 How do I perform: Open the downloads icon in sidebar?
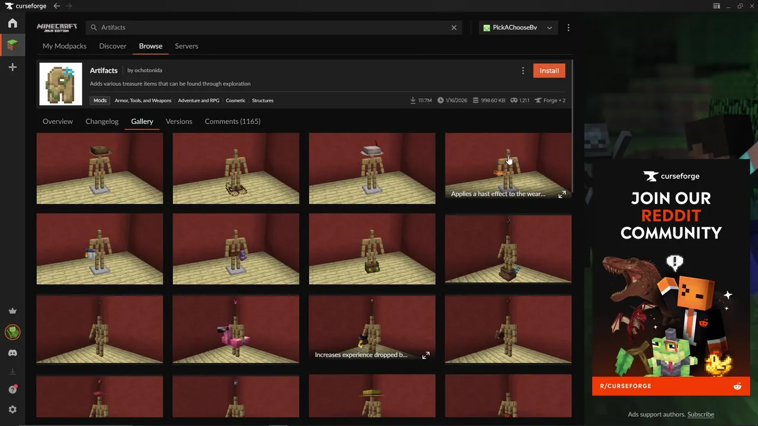pyautogui.click(x=12, y=372)
